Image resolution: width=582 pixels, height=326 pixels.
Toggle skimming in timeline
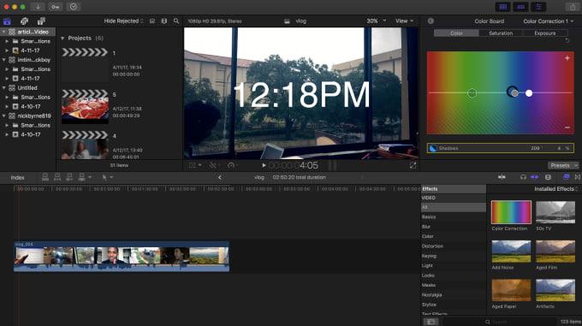[x=502, y=177]
